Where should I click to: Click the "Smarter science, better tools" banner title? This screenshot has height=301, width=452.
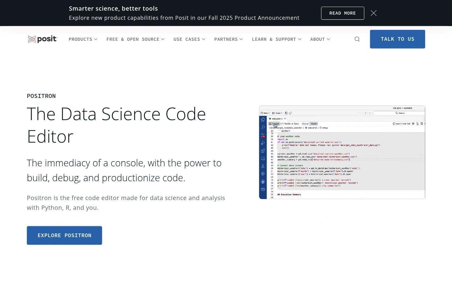click(113, 9)
